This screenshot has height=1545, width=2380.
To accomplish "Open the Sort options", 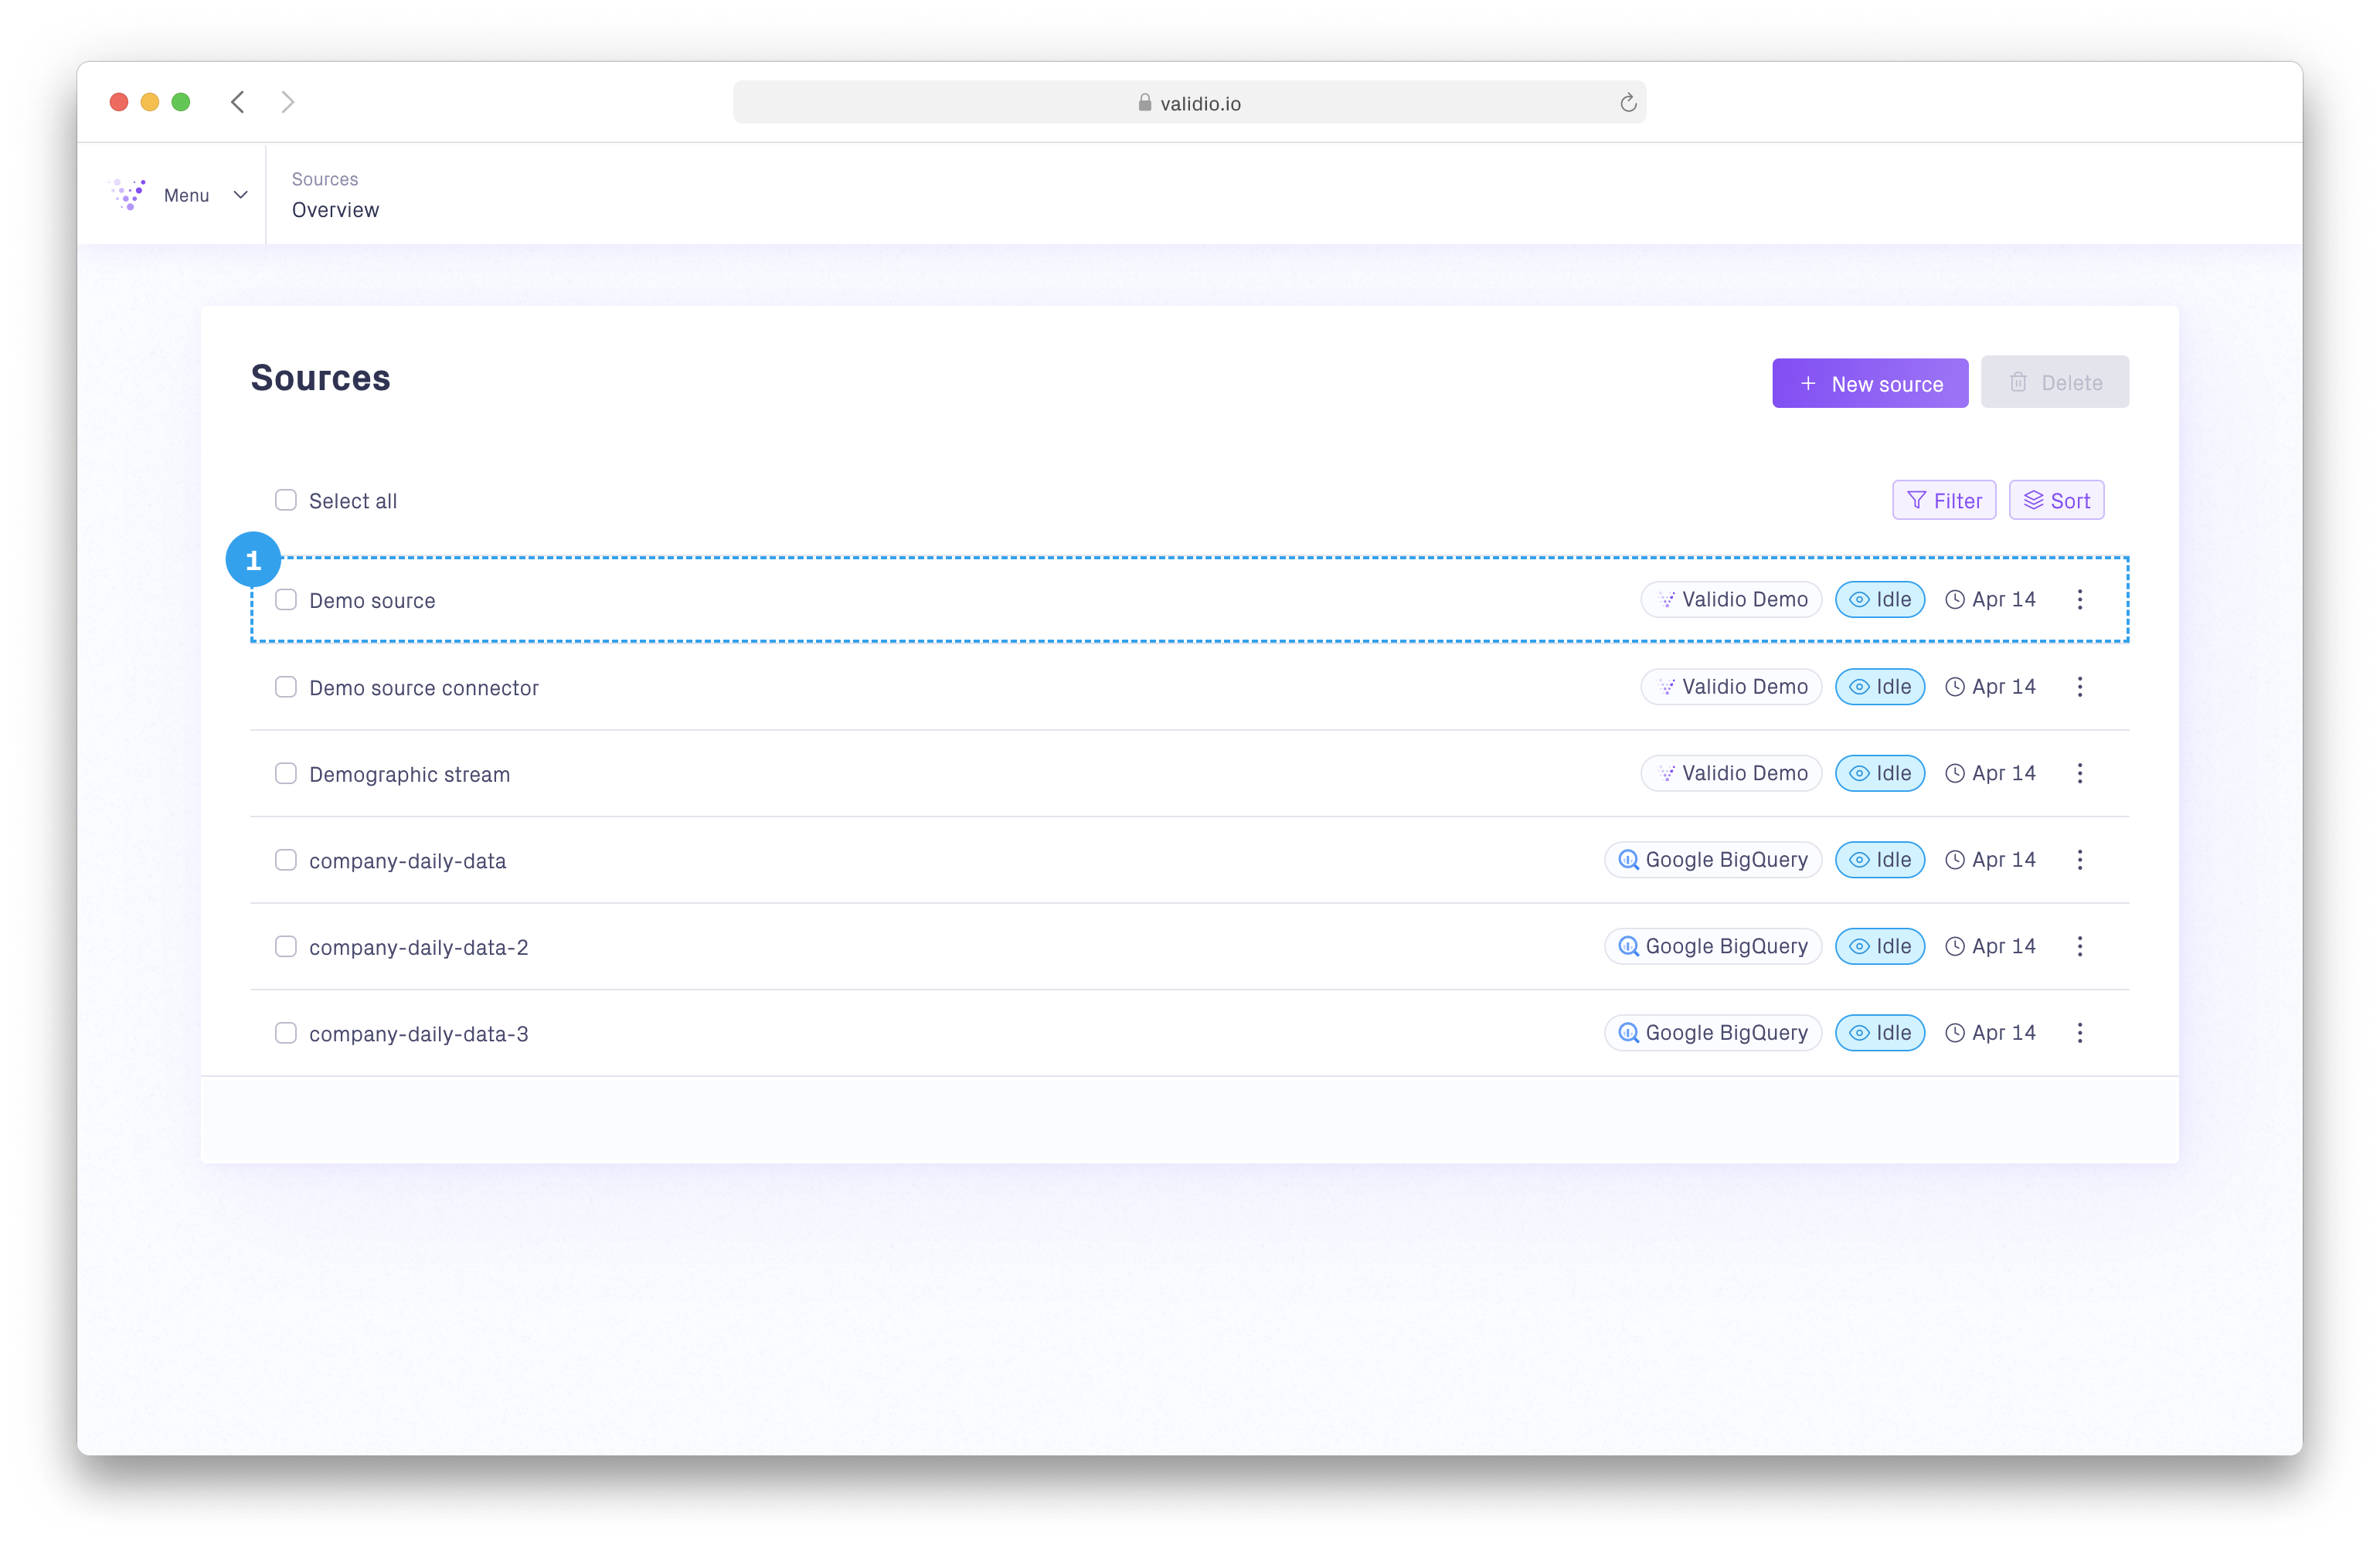I will click(x=2056, y=500).
